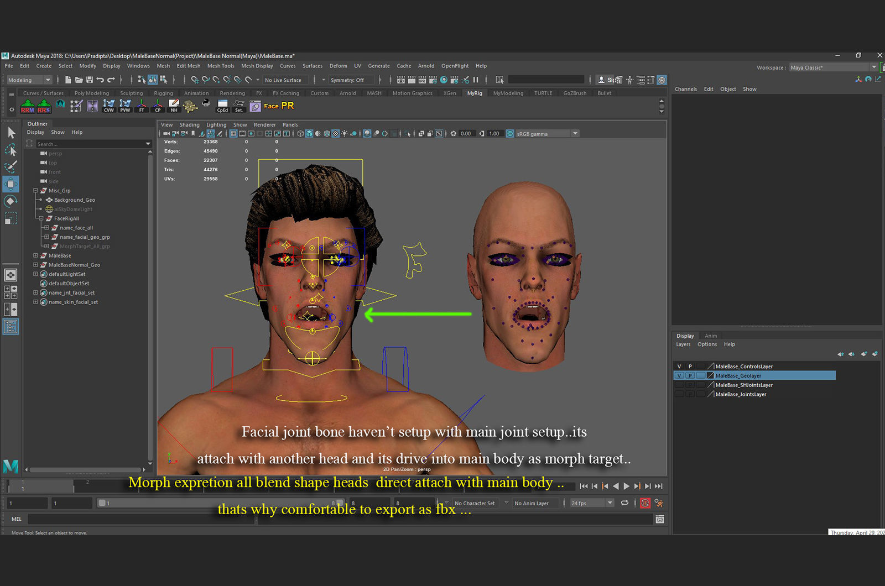Launch the CVW shelf tool
Viewport: 885px width, 586px height.
click(109, 106)
